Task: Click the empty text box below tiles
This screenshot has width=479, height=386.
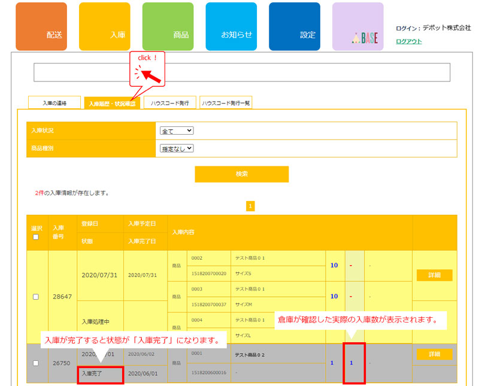Action: [241, 72]
